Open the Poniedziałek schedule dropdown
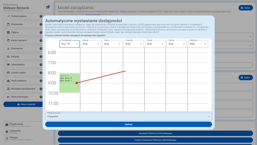 pos(70,44)
